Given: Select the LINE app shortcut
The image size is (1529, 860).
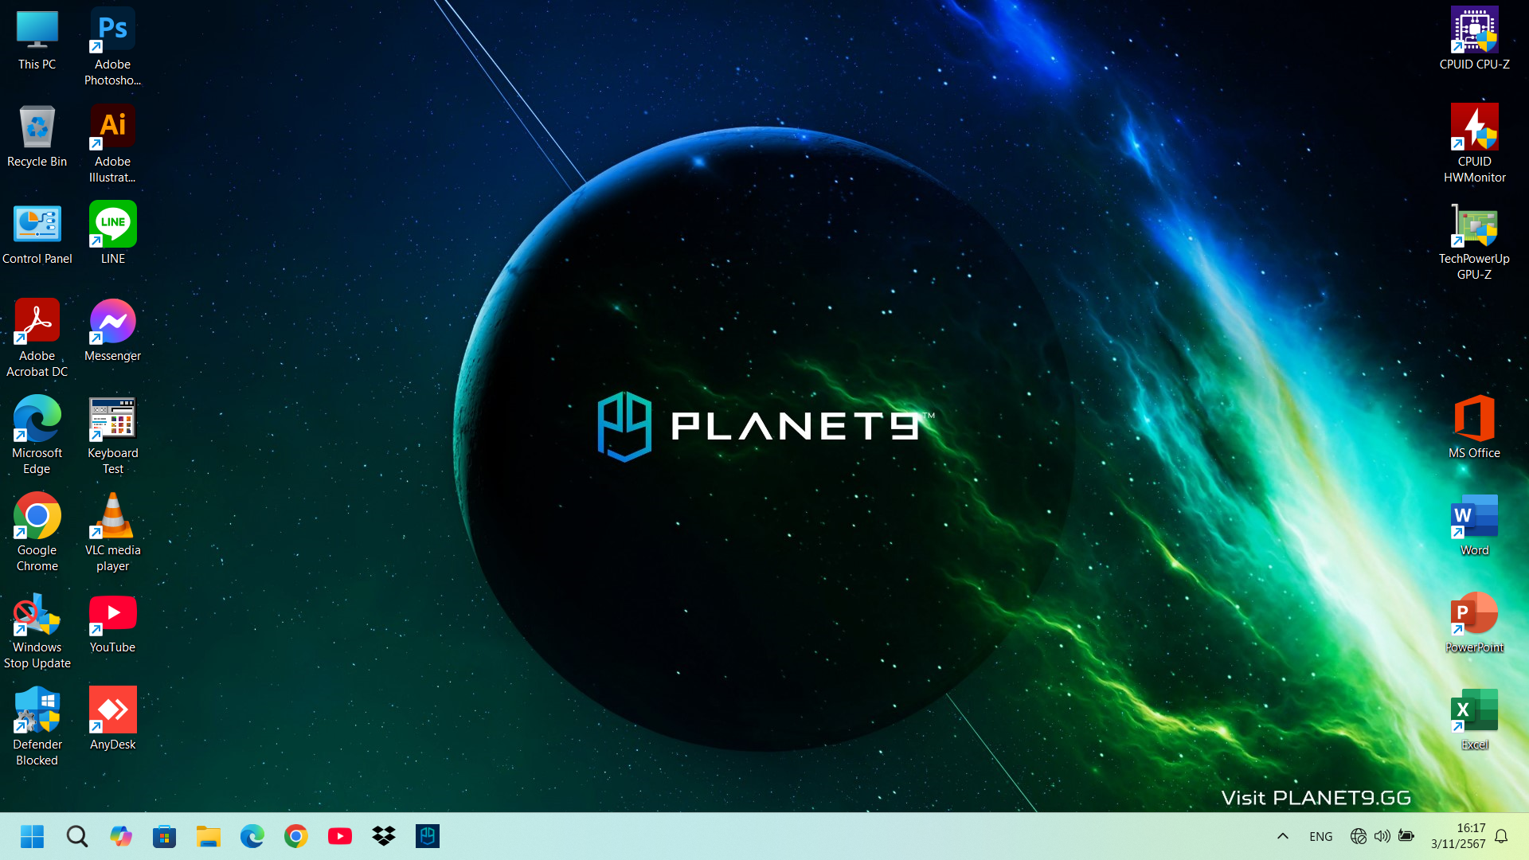Looking at the screenshot, I should tap(112, 233).
